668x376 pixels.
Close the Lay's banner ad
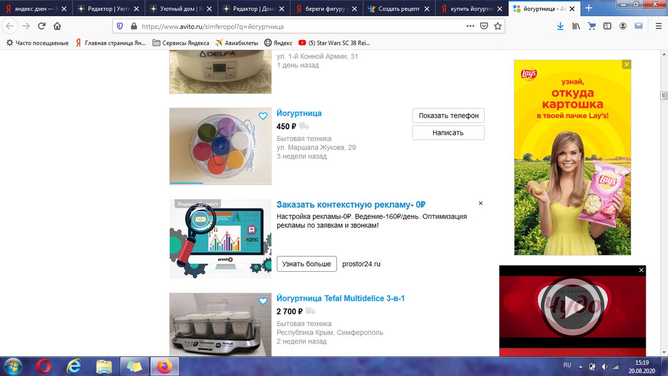click(626, 65)
